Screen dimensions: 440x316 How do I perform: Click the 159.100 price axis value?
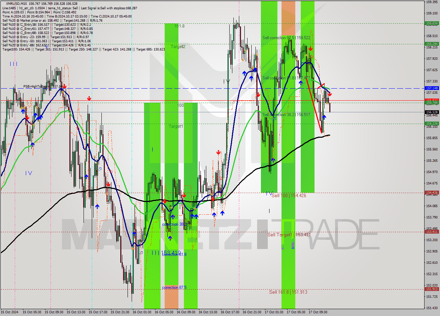[432, 13]
